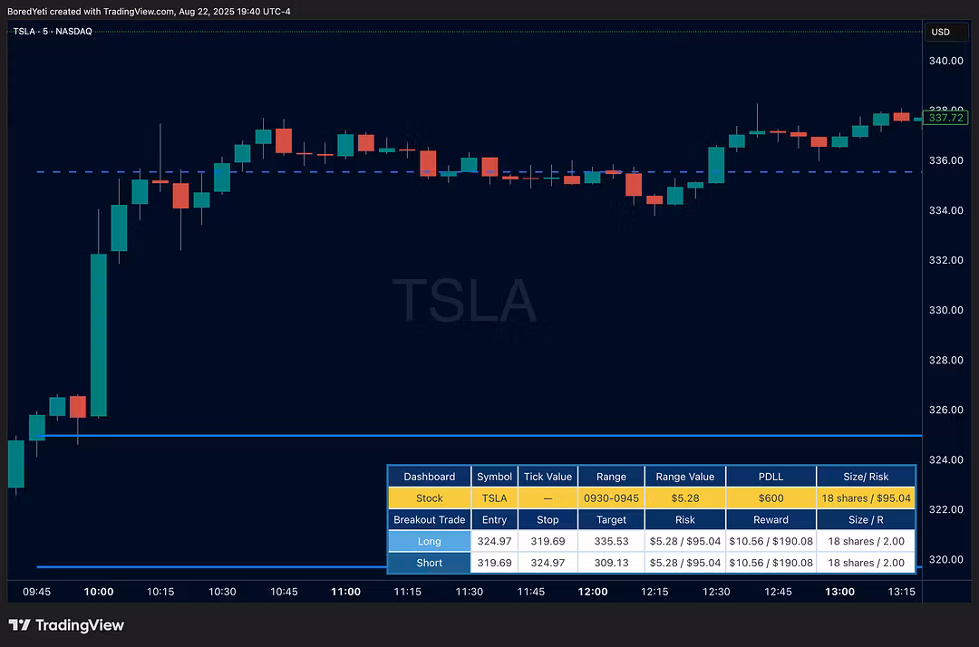Click the 340.00 price scale label
The width and height of the screenshot is (979, 647).
pos(945,61)
